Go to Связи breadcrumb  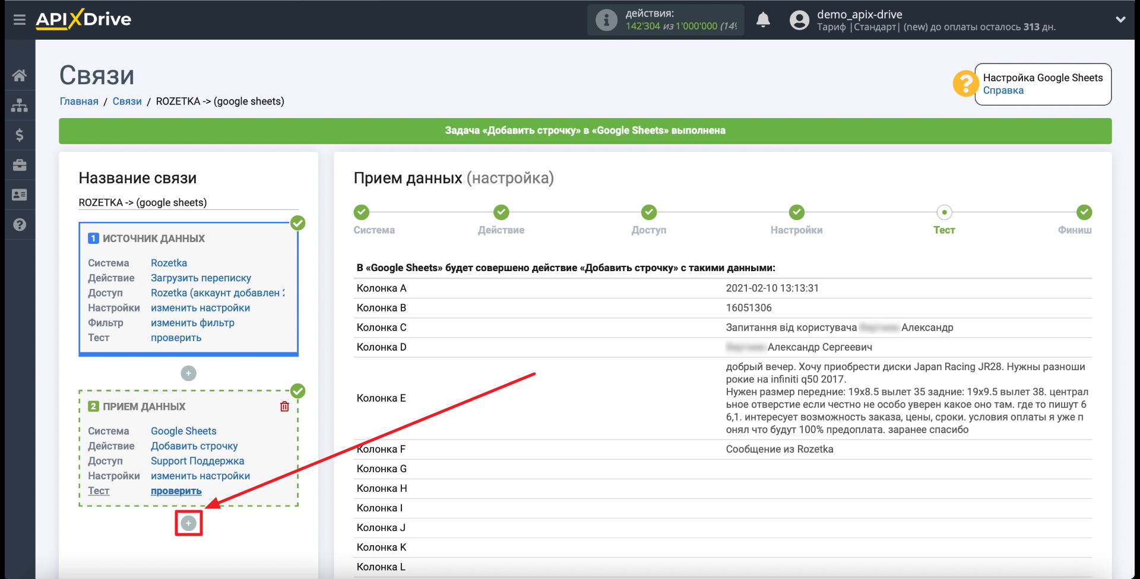tap(127, 101)
